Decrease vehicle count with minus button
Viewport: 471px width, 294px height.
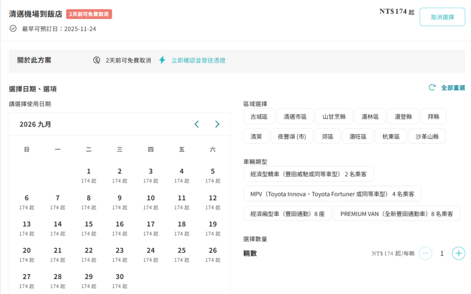[x=425, y=253]
